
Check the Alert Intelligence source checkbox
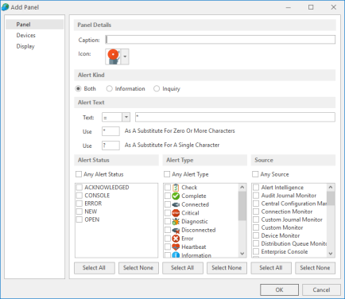[256, 188]
